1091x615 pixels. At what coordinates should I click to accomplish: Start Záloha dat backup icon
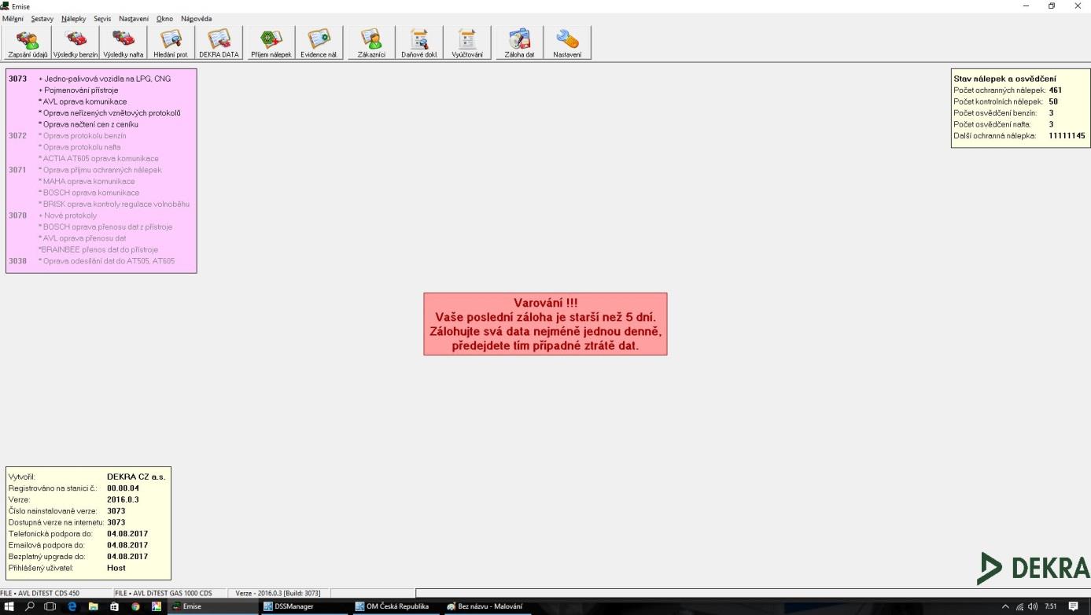[519, 43]
